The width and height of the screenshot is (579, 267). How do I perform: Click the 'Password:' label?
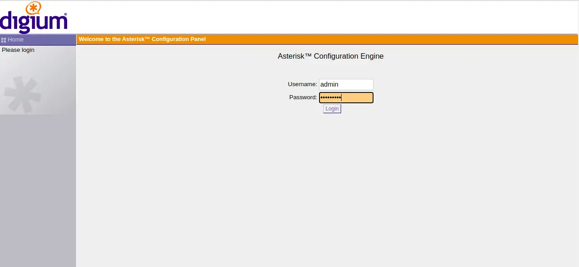click(303, 97)
